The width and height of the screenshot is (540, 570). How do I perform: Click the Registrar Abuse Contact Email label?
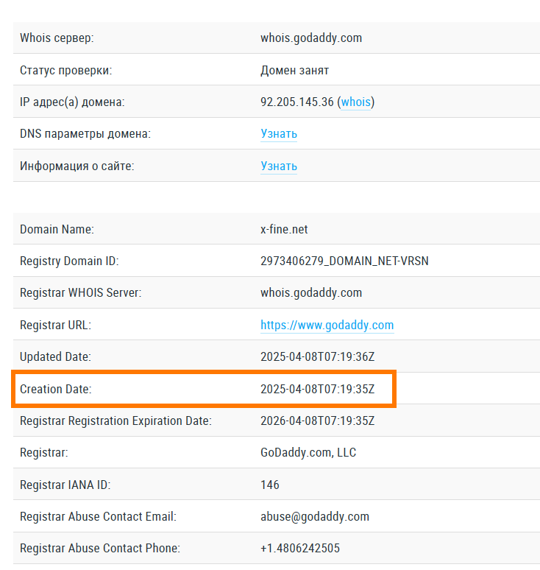click(98, 516)
